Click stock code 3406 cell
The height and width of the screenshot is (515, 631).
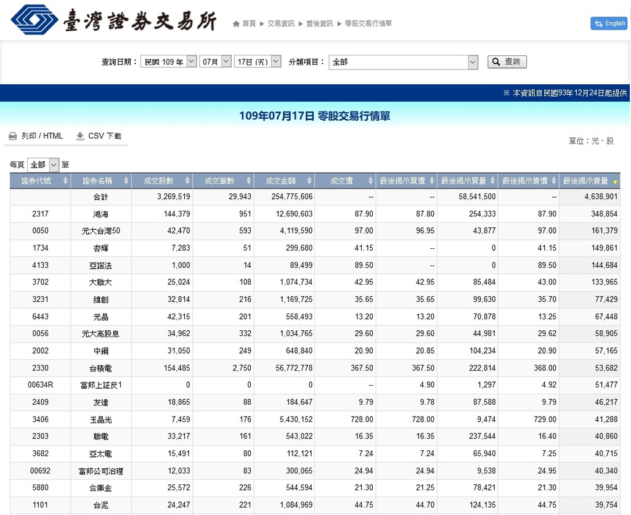pos(40,420)
